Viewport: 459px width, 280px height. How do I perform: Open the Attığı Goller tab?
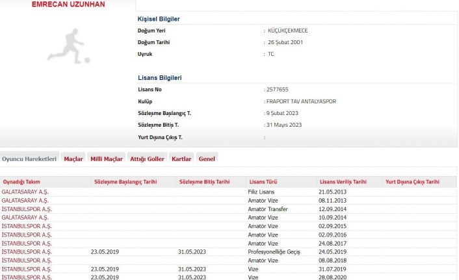coord(147,159)
